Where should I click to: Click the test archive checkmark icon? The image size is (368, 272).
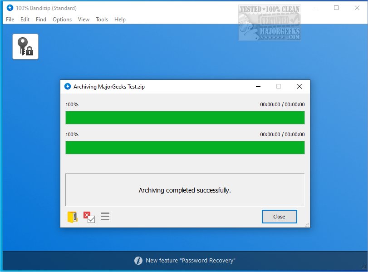coord(89,217)
